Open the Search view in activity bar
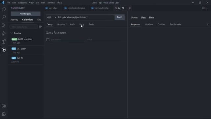The width and height of the screenshot is (211, 119). coord(4,17)
